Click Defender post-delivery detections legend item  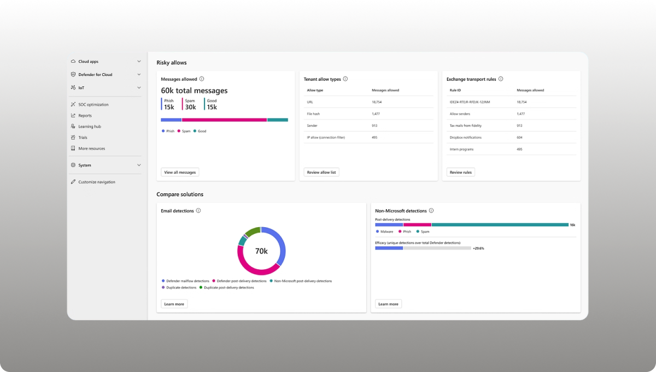click(238, 281)
